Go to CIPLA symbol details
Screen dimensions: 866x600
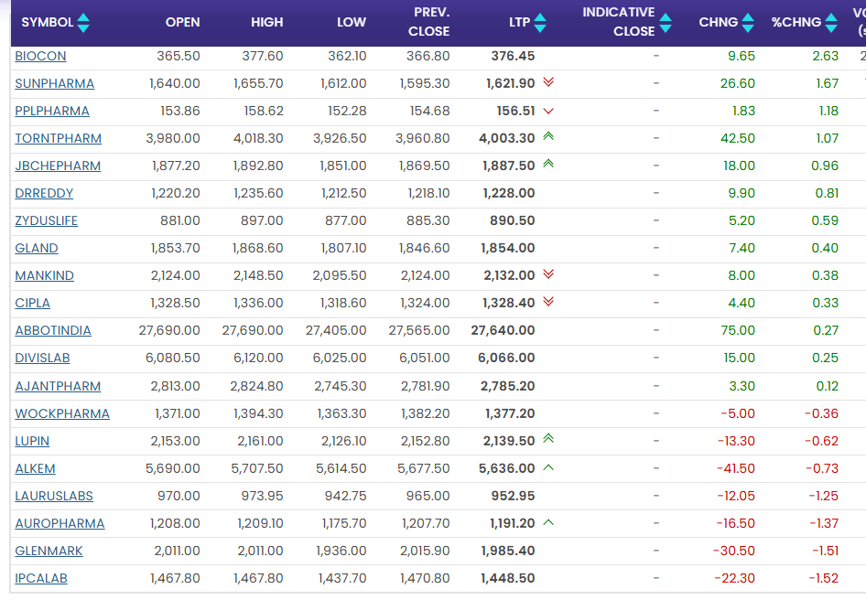(33, 303)
